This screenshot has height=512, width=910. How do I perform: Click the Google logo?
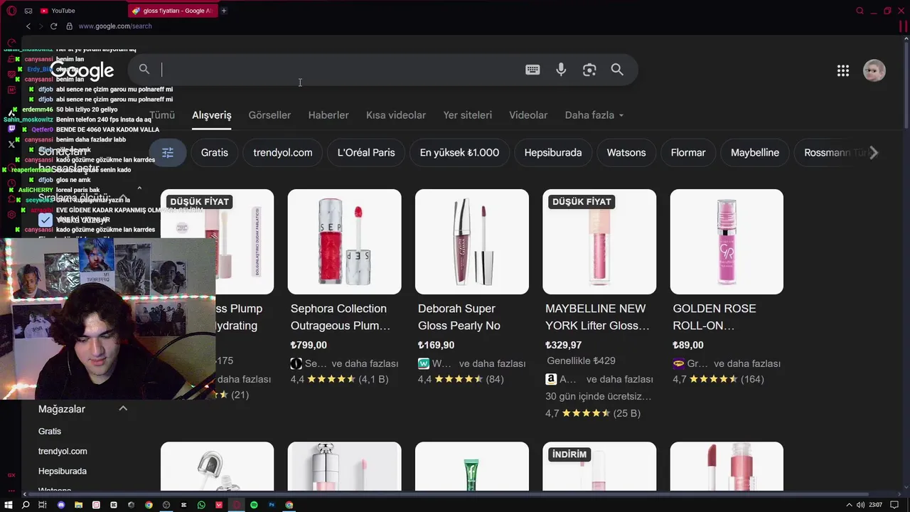82,70
